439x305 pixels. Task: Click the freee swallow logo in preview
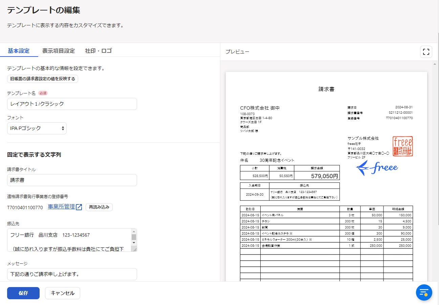377,168
